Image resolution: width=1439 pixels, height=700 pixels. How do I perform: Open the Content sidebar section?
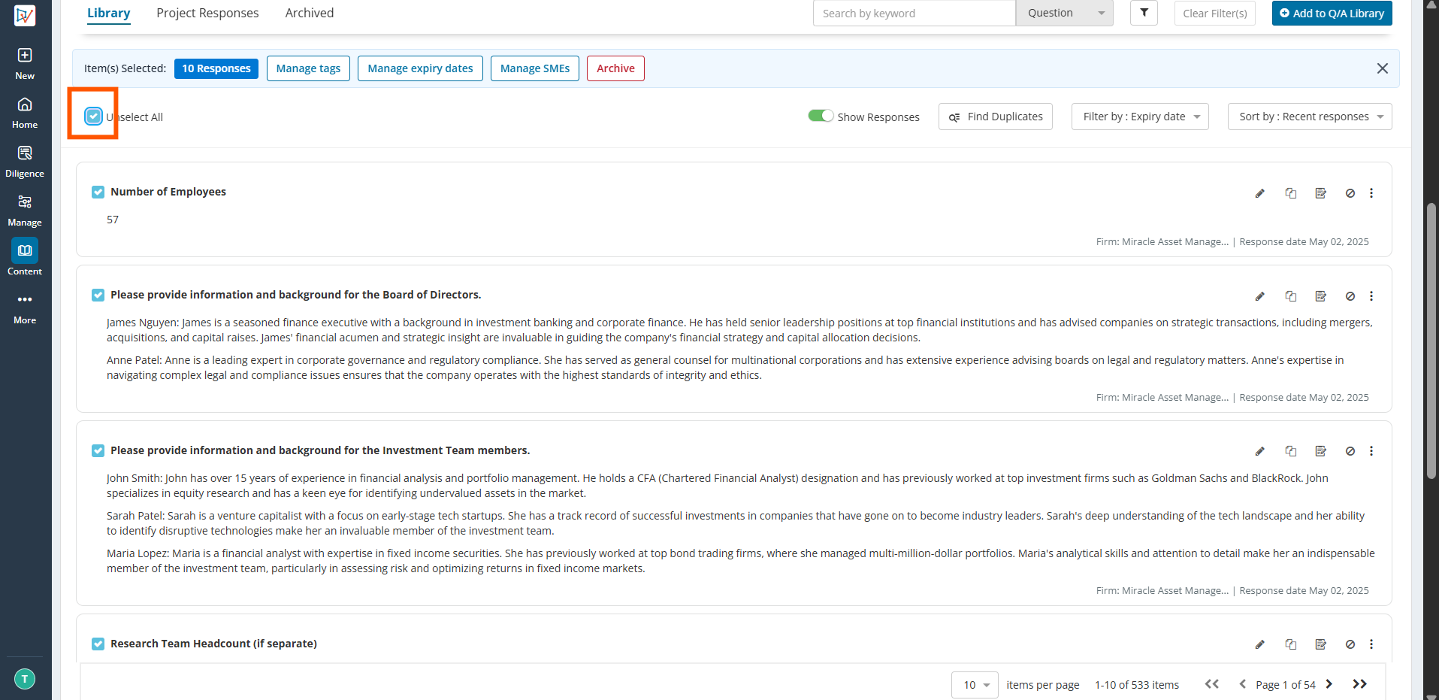(x=25, y=259)
